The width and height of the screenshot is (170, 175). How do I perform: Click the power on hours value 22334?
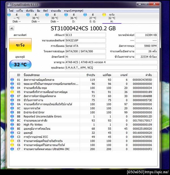pos(146,57)
